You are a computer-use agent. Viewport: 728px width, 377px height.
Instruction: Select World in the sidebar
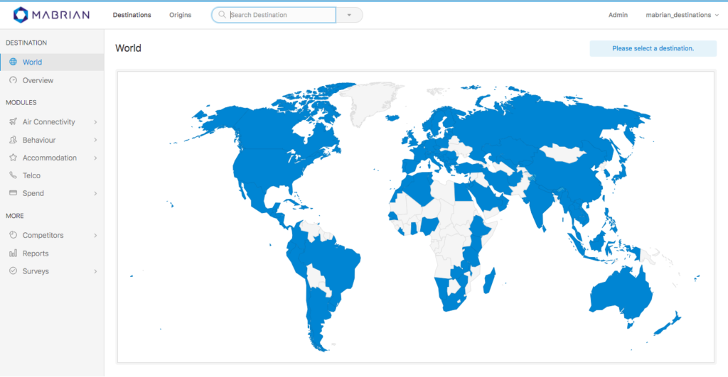click(52, 62)
